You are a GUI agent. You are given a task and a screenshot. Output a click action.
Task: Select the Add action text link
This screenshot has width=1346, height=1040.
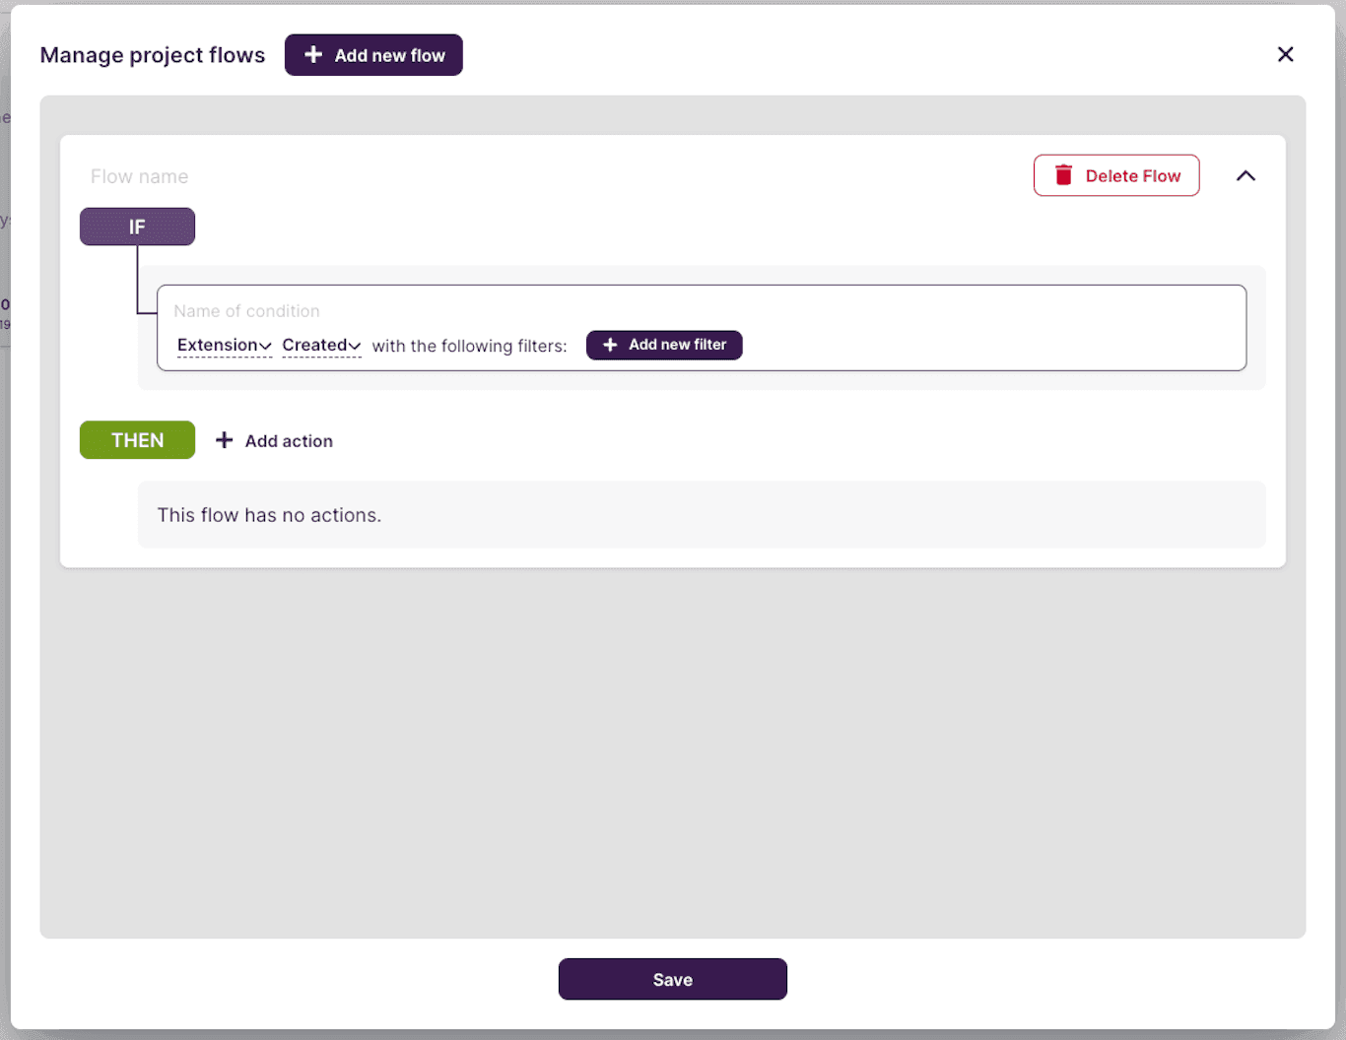[x=289, y=441]
